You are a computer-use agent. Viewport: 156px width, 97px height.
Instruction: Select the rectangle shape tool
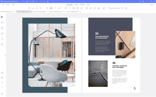tap(47, 8)
